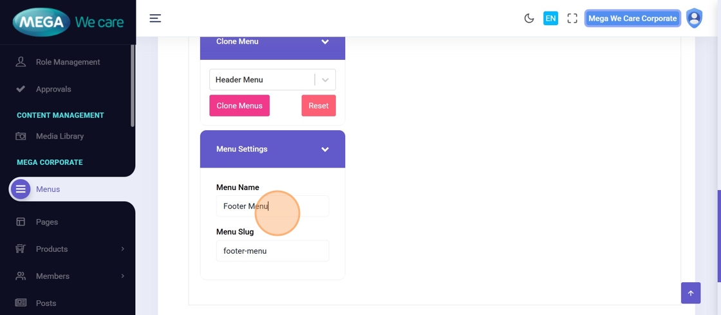Go to Posts in the sidebar
This screenshot has height=315, width=721.
tap(46, 303)
